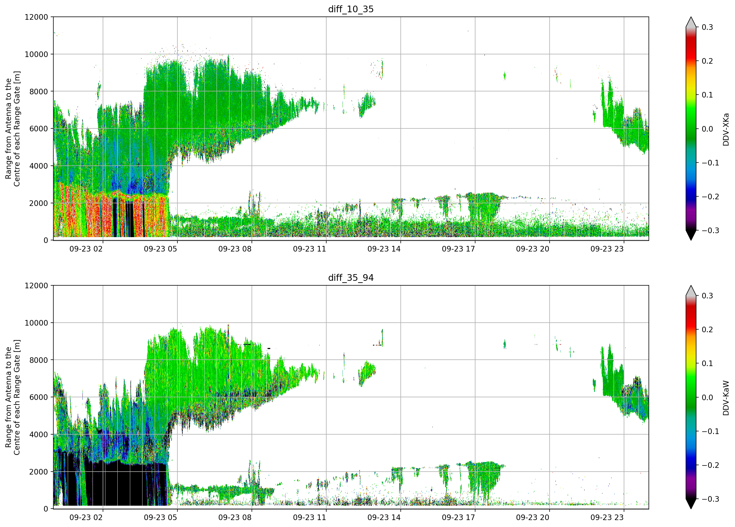Screen dimensions: 735x527
Task: Click the 09-23 20 time label under diff_35_94
Action: (x=533, y=518)
